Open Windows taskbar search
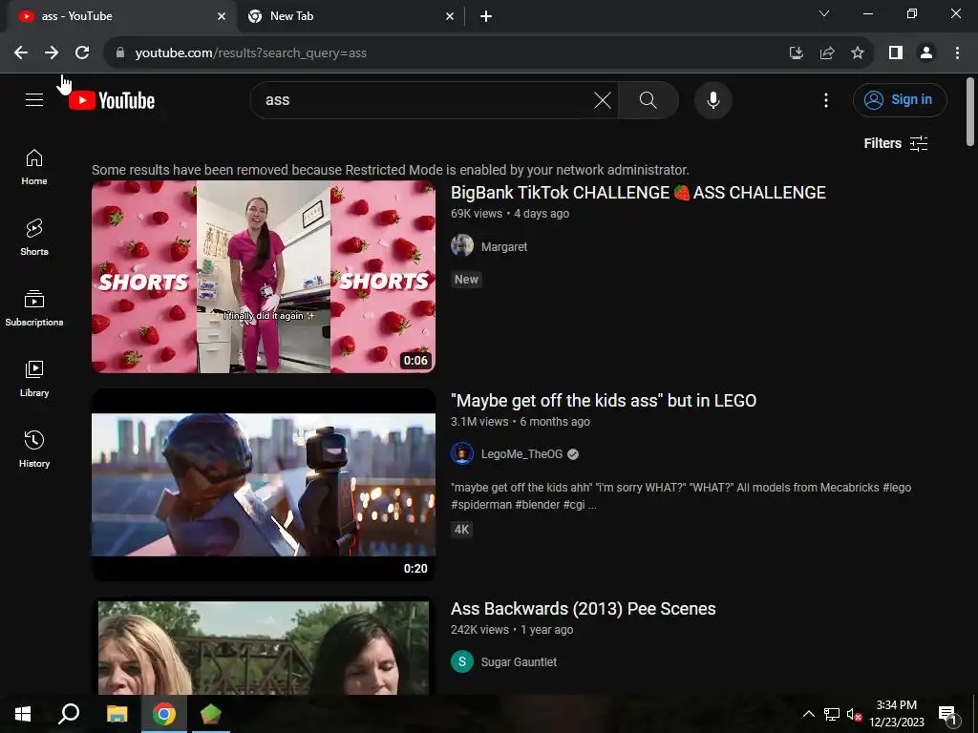Image resolution: width=978 pixels, height=733 pixels. (69, 714)
